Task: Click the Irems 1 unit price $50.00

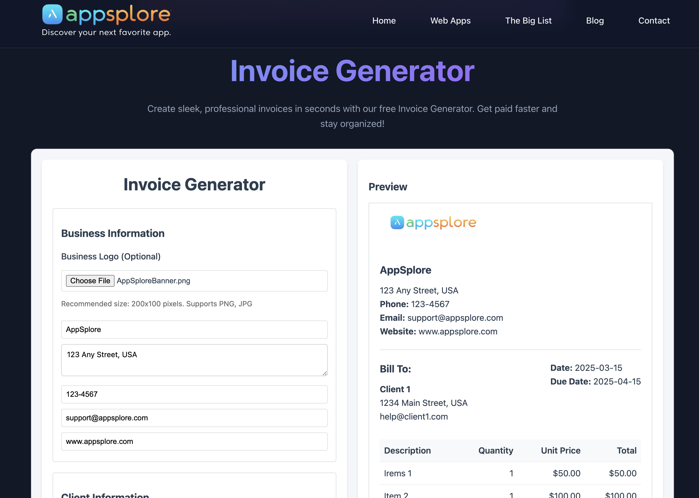Action: coord(566,473)
